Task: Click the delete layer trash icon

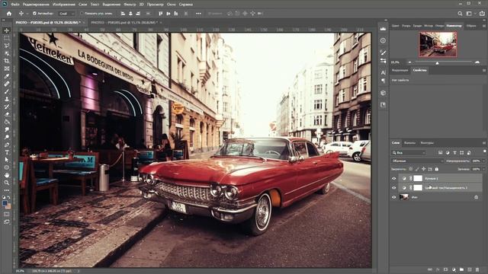Action: pyautogui.click(x=477, y=269)
